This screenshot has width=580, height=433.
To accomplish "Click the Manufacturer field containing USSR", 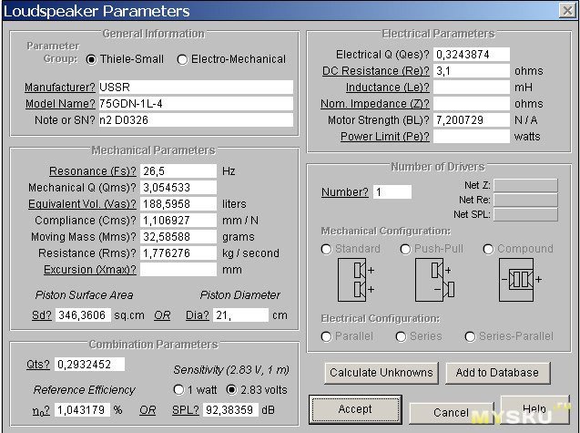I will (196, 88).
